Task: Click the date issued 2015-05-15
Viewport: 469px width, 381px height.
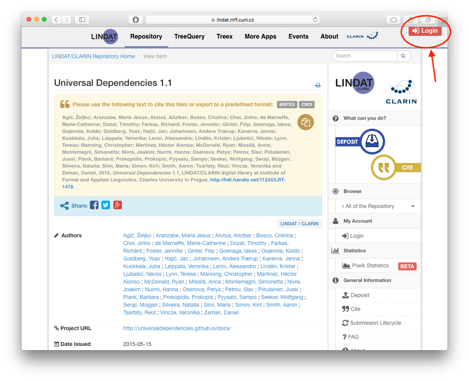Action: tap(137, 344)
